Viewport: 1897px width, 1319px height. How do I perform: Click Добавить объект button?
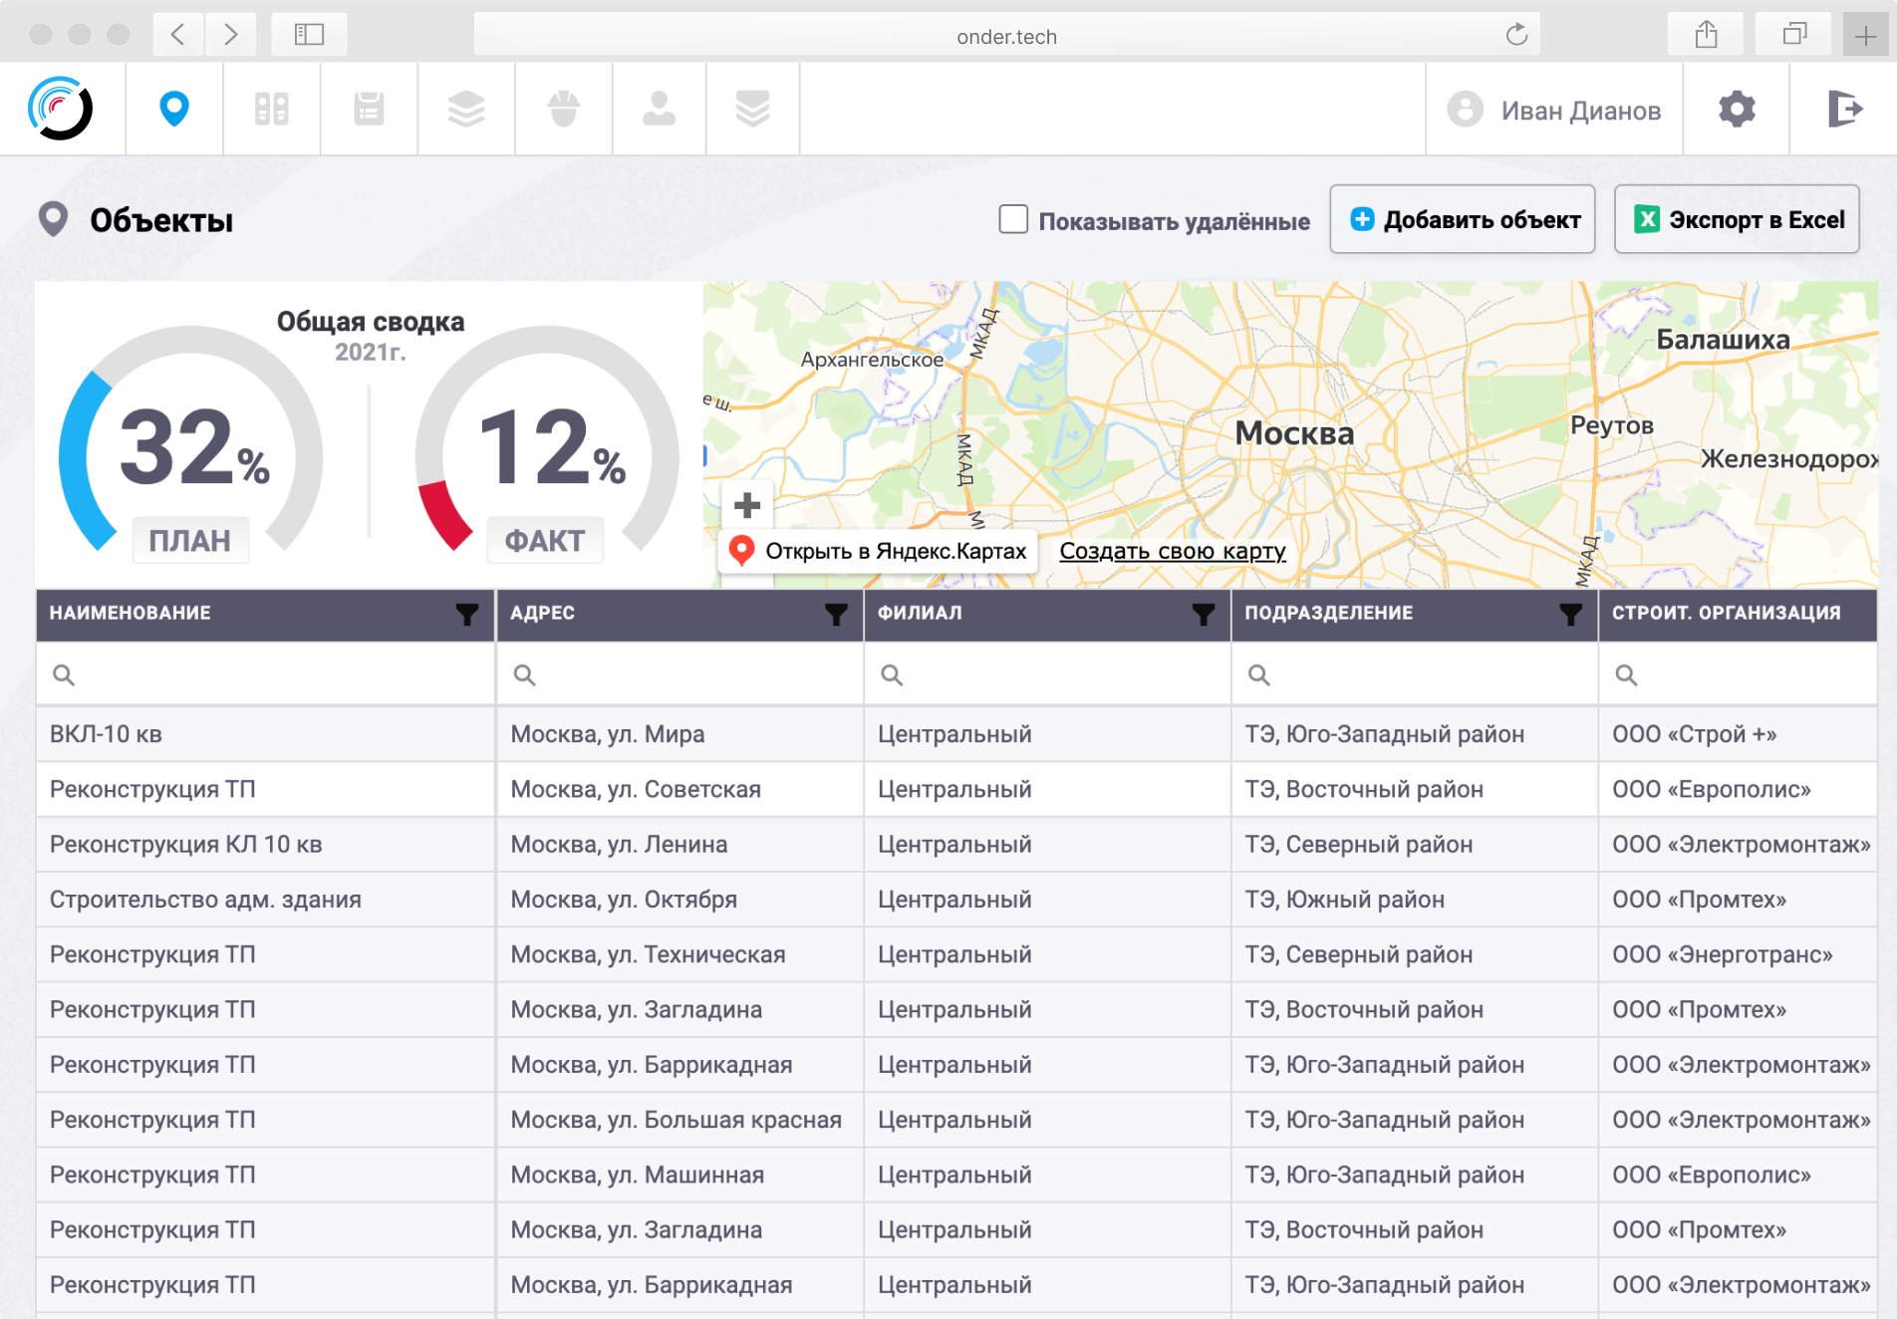point(1463,219)
